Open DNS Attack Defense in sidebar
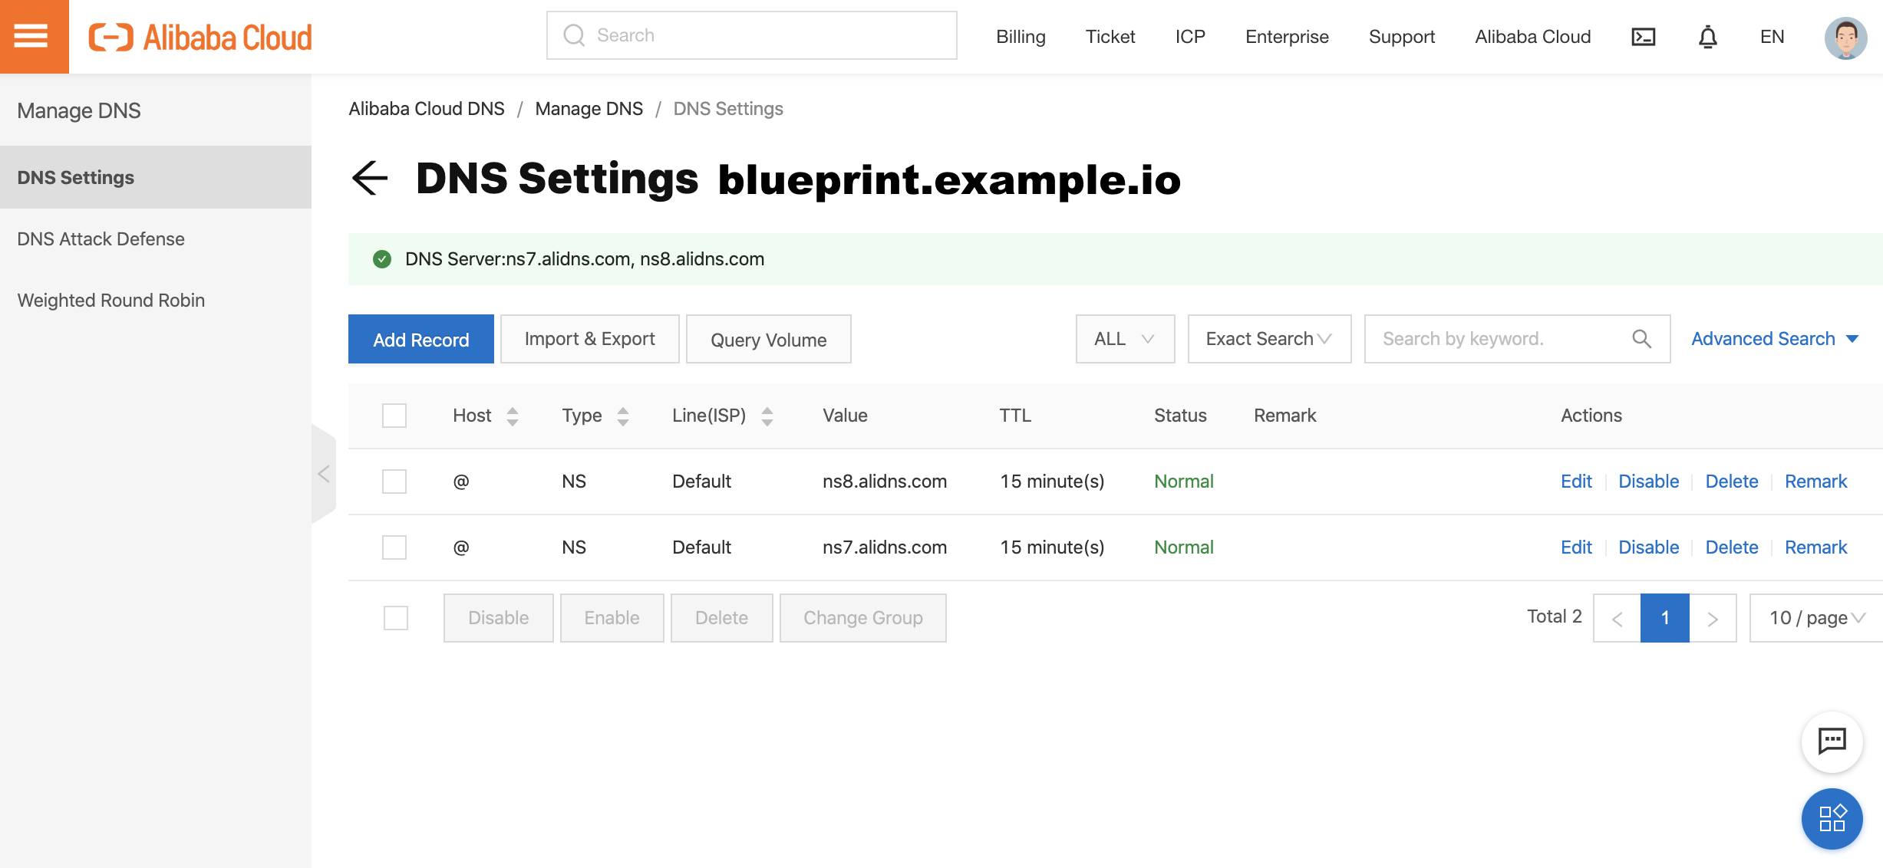1883x868 pixels. click(101, 239)
